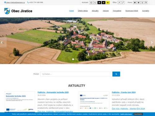Open the Rezervace hřiště menu item
Screen dimensions: 155x116
[132, 11]
